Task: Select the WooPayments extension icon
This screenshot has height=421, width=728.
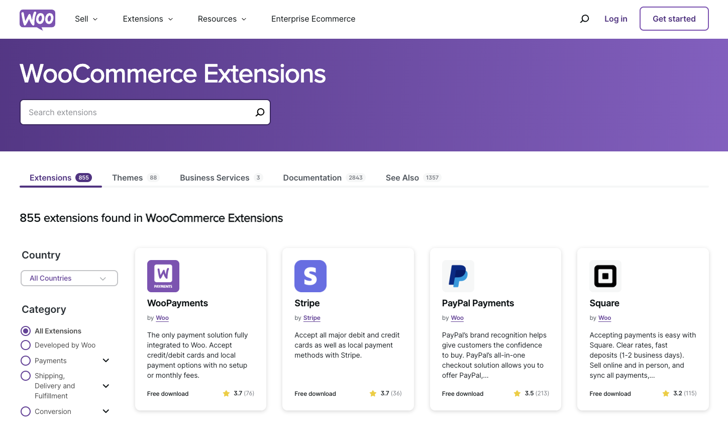Action: (163, 276)
